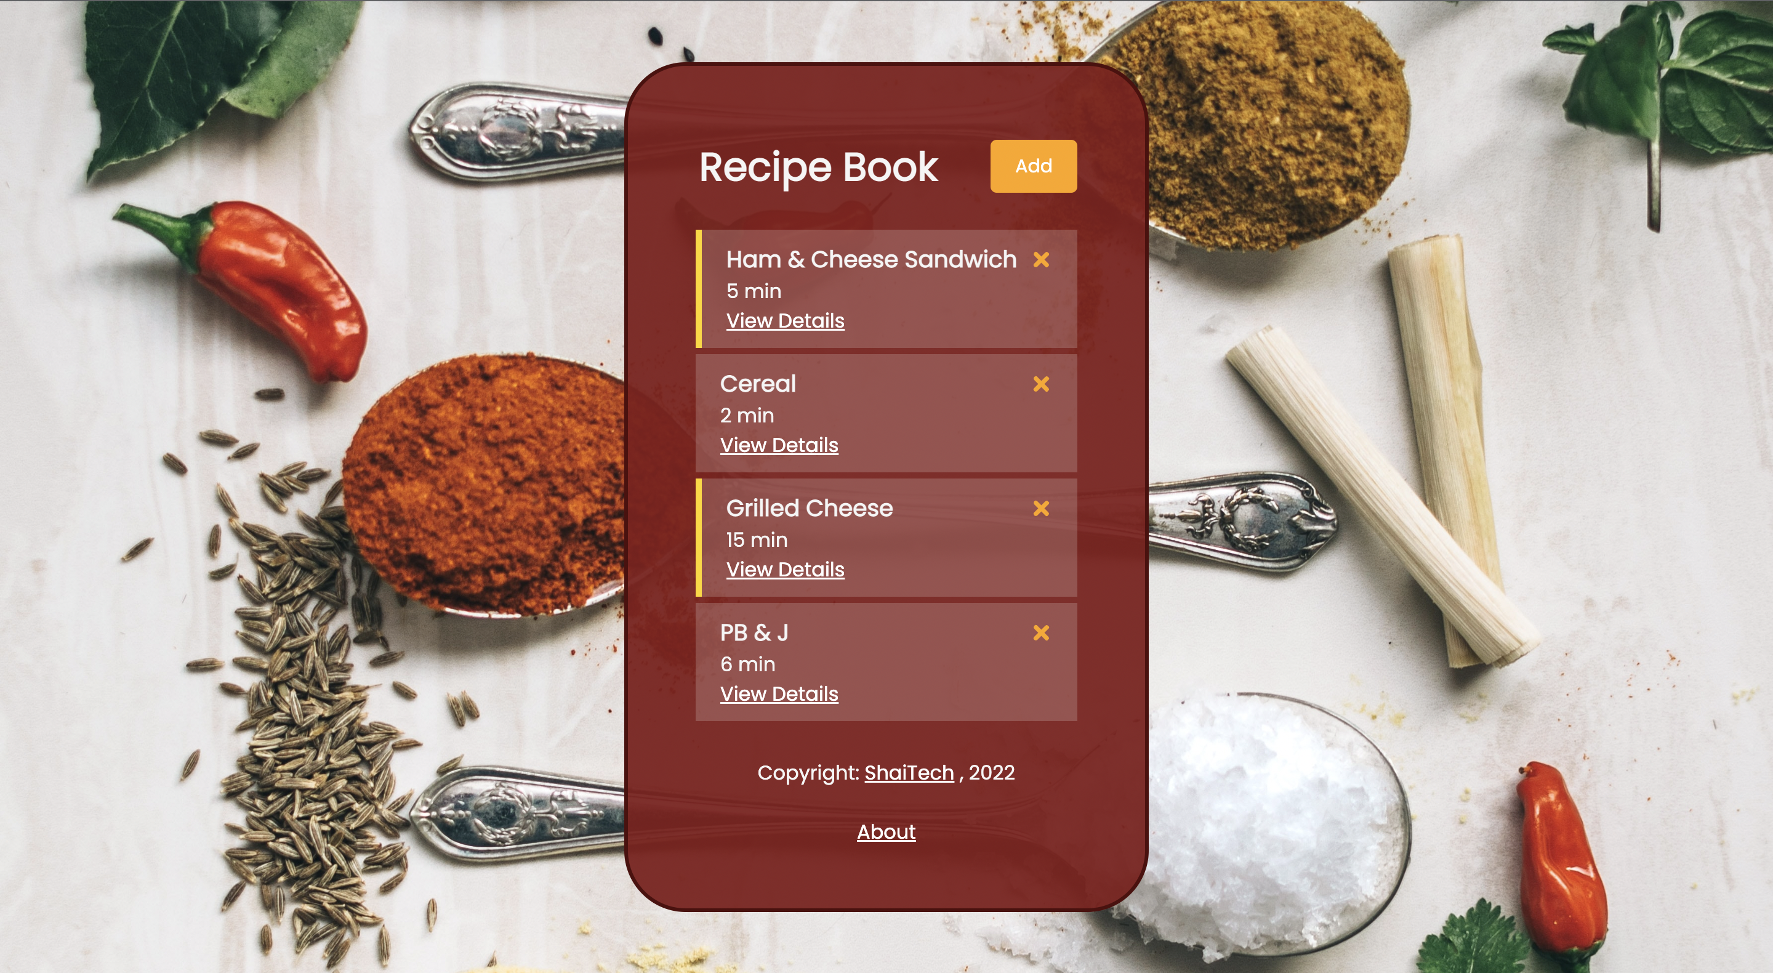1773x973 pixels.
Task: Click delete icon on Cereal recipe
Action: tap(1042, 384)
